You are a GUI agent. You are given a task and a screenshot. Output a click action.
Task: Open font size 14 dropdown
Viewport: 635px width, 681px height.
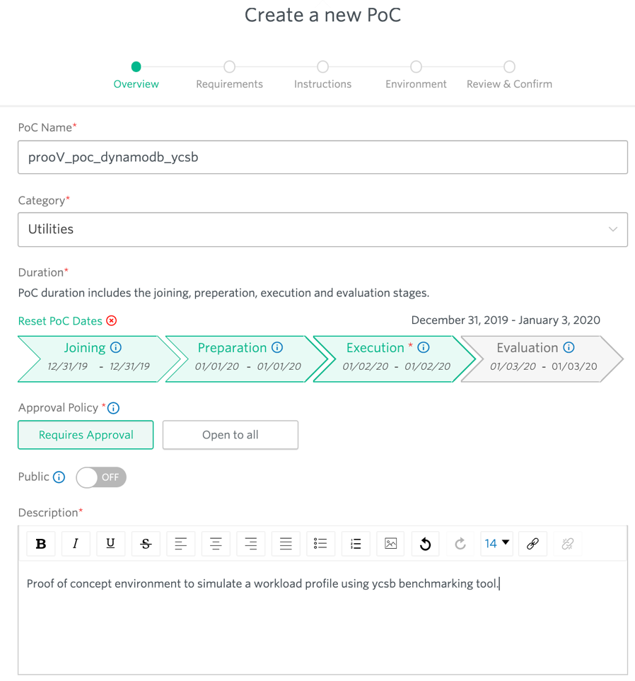coord(497,543)
